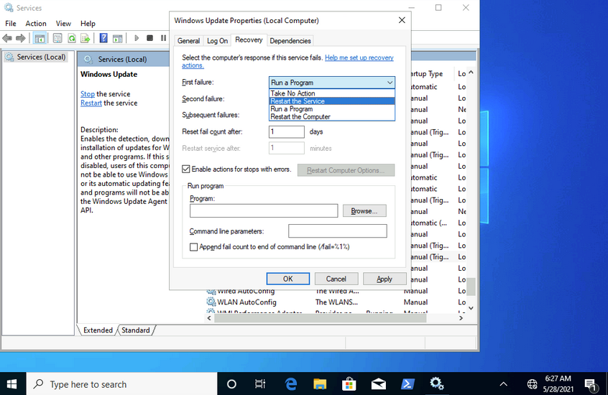Open Task View on the taskbar

click(259, 384)
